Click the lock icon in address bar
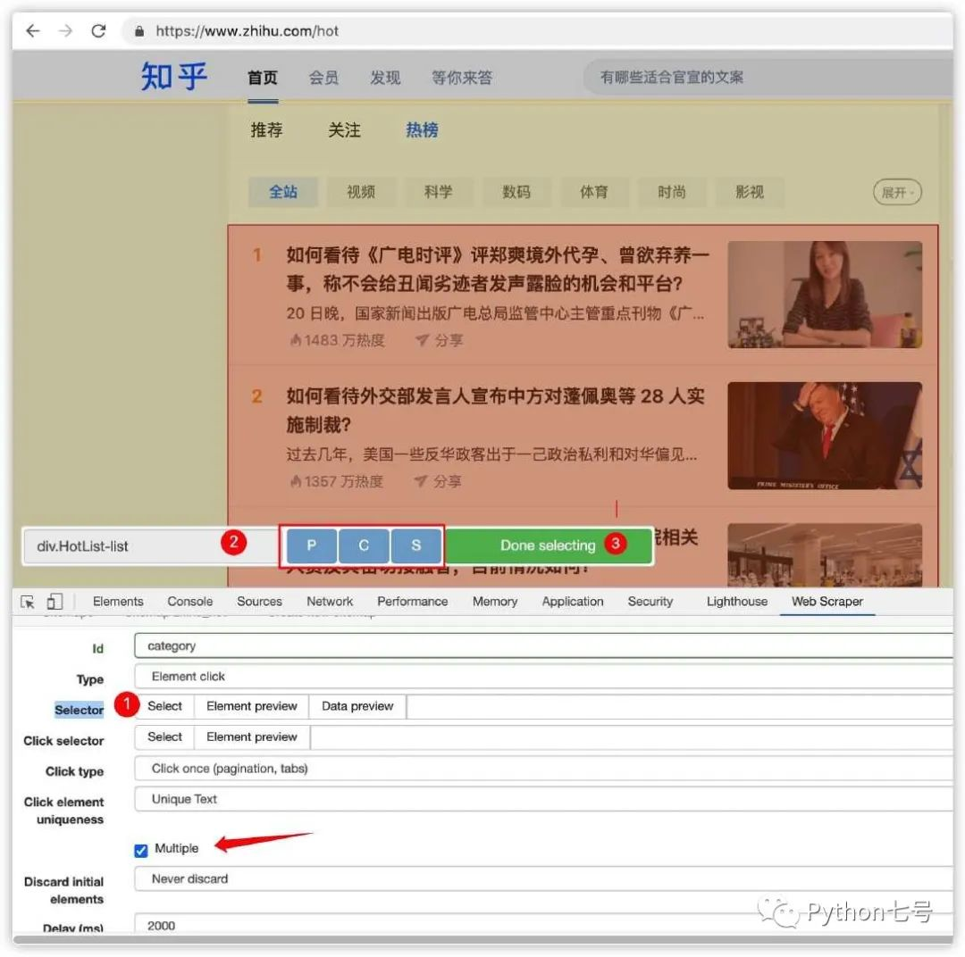This screenshot has width=965, height=957. click(x=139, y=31)
